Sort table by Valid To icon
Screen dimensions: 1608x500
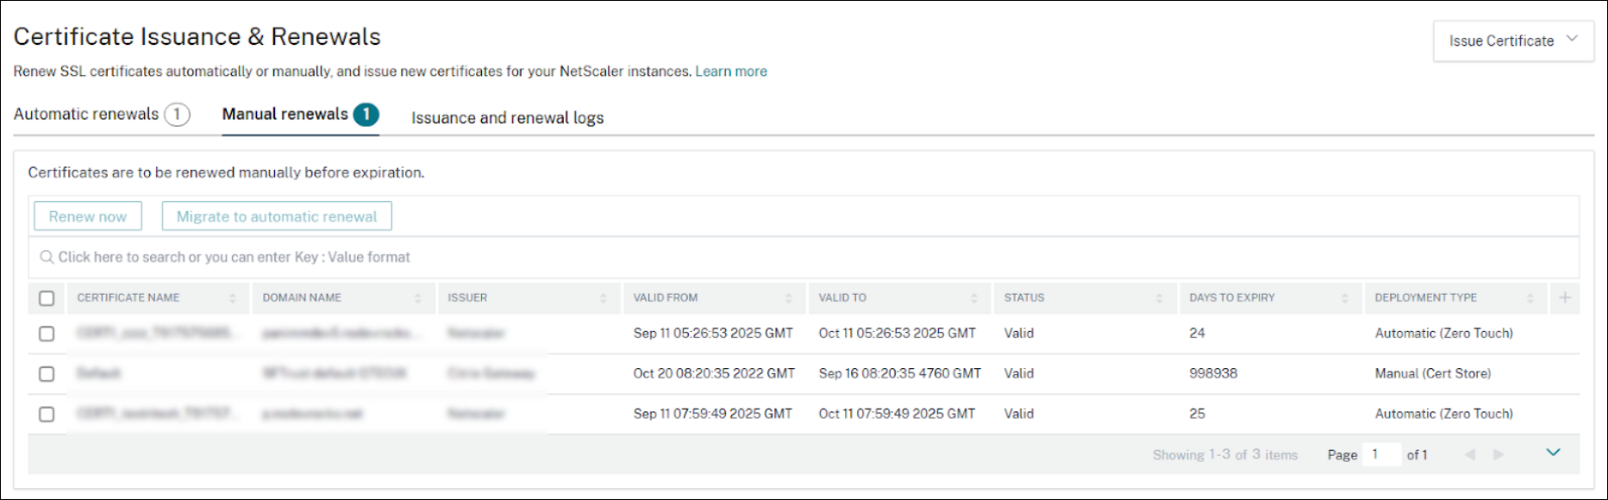point(973,298)
